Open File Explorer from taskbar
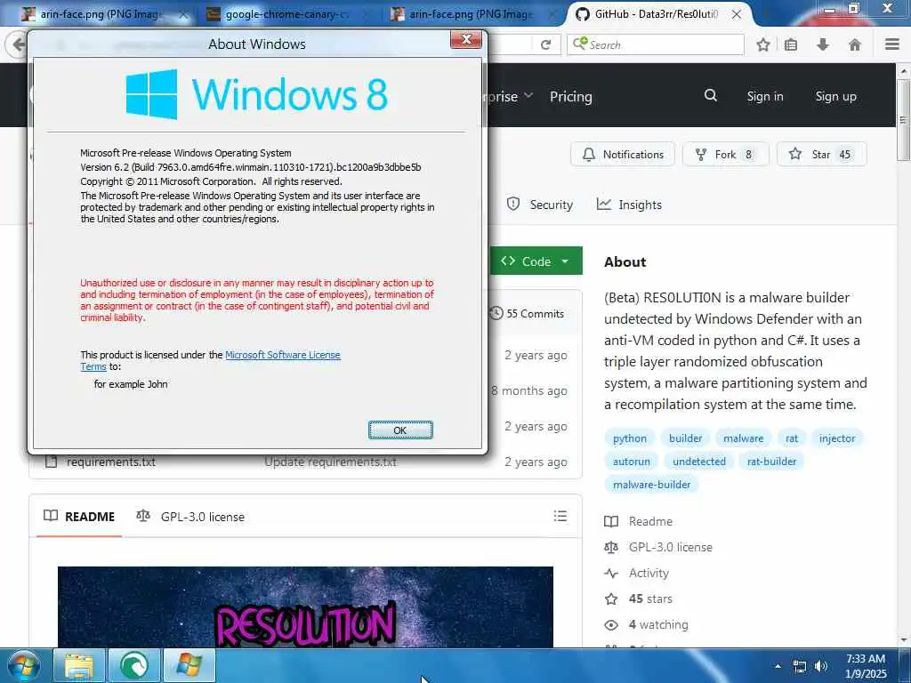This screenshot has height=683, width=911. click(x=79, y=666)
